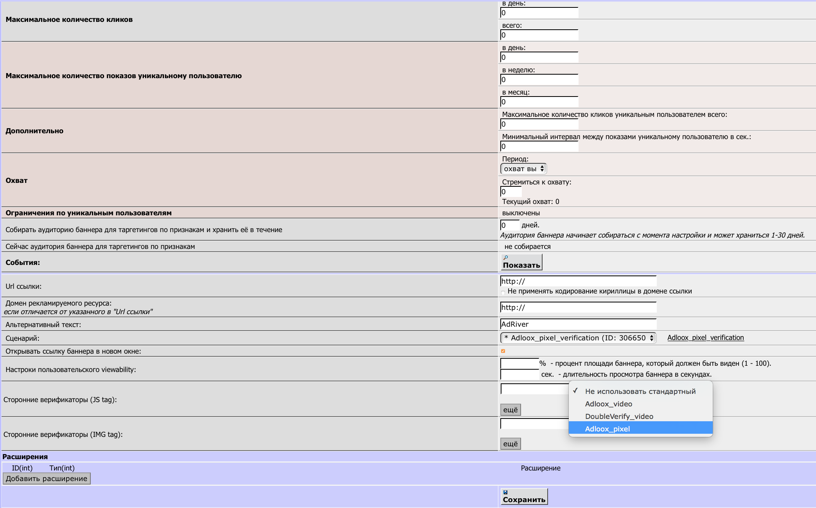This screenshot has height=508, width=816.
Task: Click the floppy disk icon on Сохранить
Action: click(x=505, y=492)
